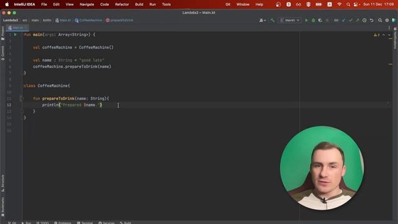The image size is (398, 224).
Task: Place cursor on the println line of code
Action: (72, 105)
